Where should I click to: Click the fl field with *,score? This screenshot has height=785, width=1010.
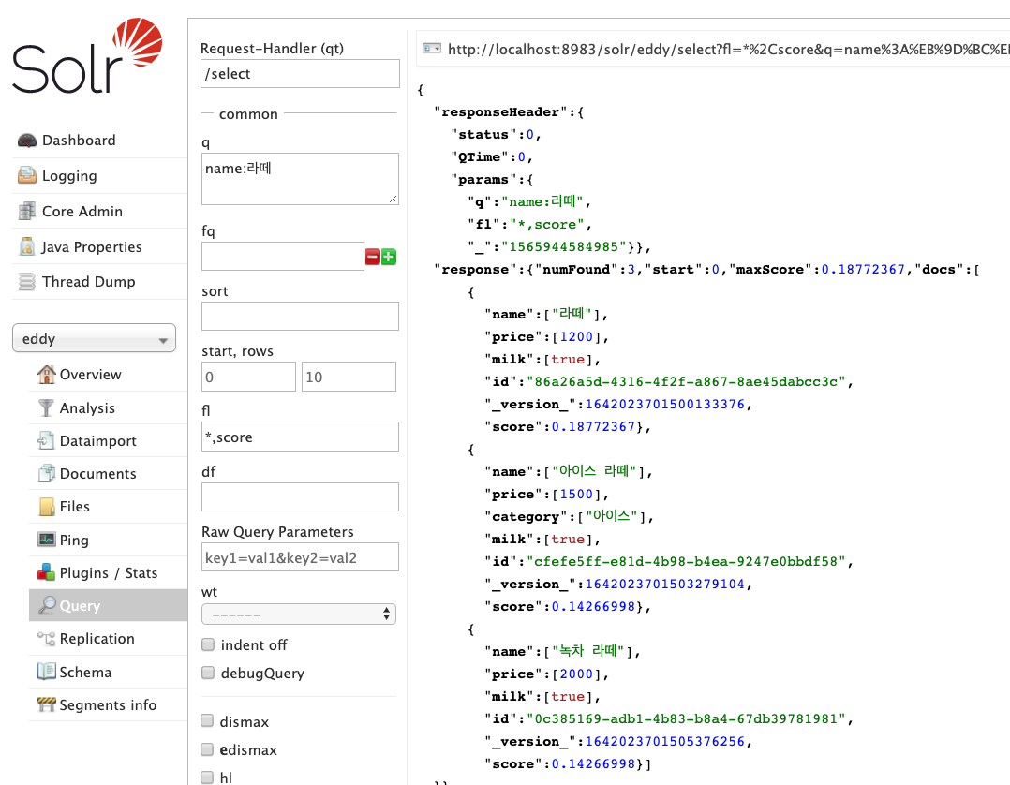(x=300, y=437)
